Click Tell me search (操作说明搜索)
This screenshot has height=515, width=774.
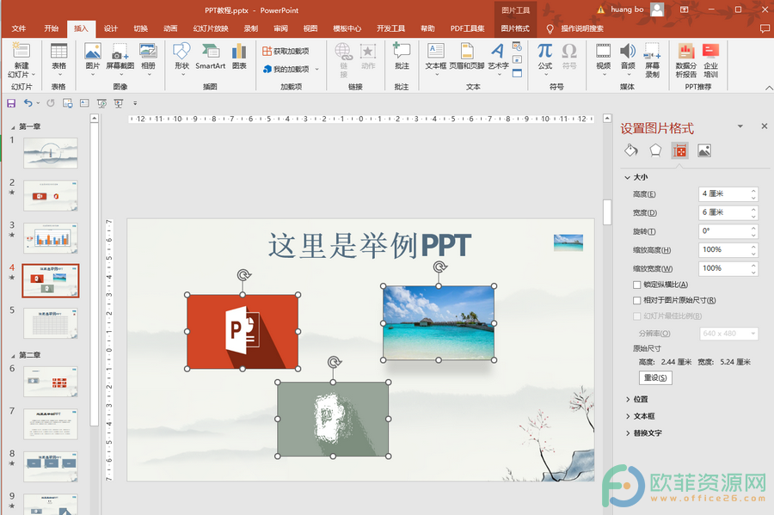click(x=581, y=28)
